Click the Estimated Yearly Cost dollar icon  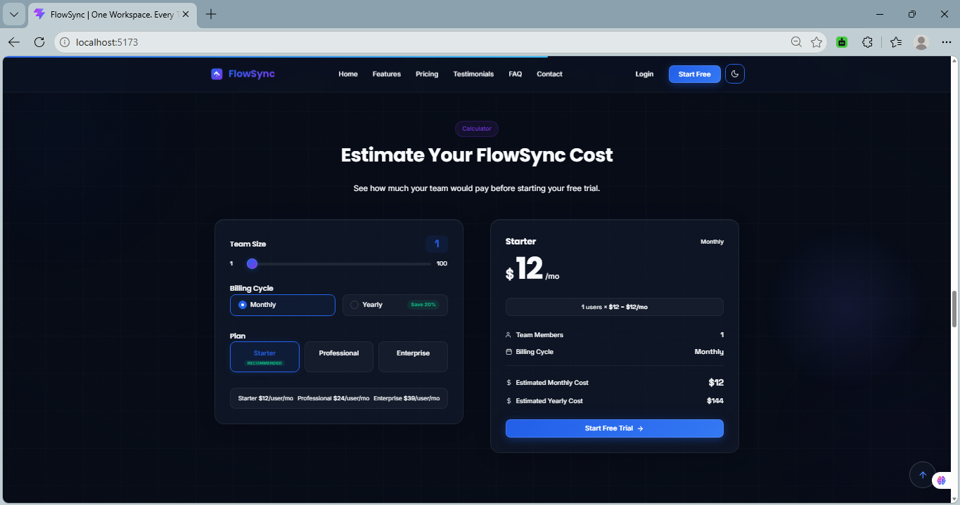[508, 401]
